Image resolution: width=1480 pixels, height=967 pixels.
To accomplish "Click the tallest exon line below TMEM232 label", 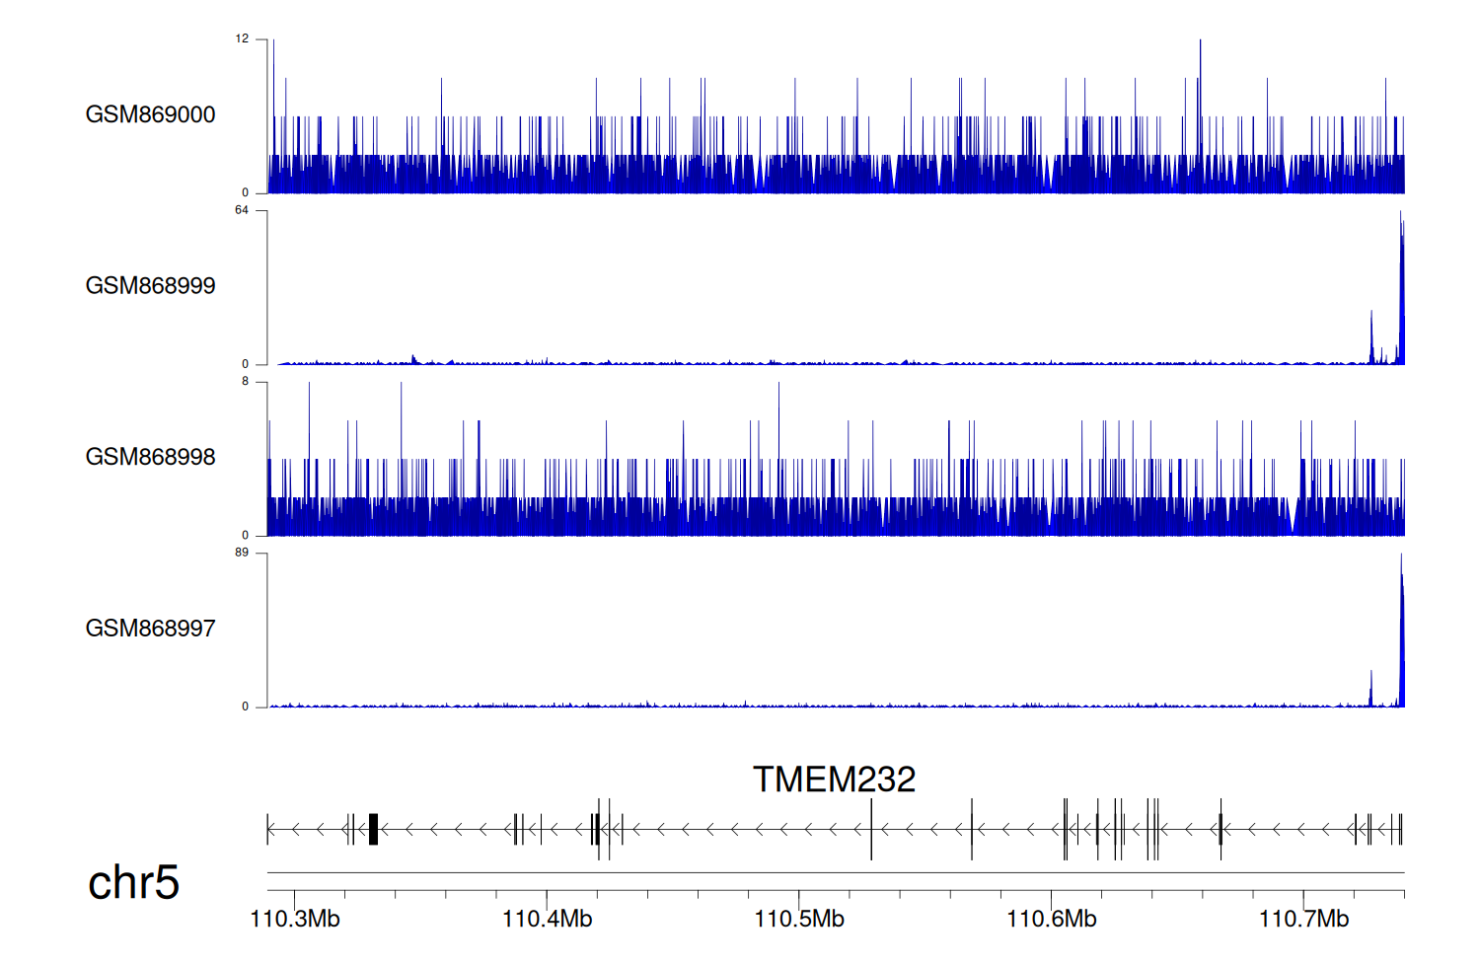I will [871, 829].
